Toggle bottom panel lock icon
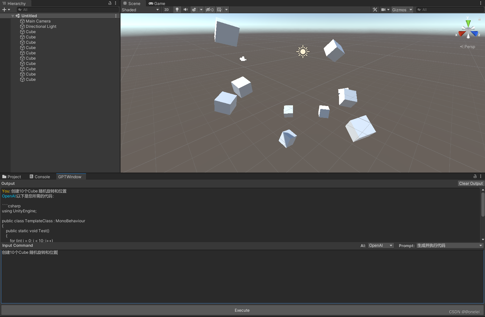The height and width of the screenshot is (317, 485). click(475, 176)
